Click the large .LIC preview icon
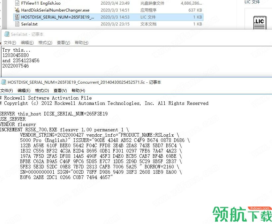This screenshot has height=224, width=272. (x=260, y=23)
